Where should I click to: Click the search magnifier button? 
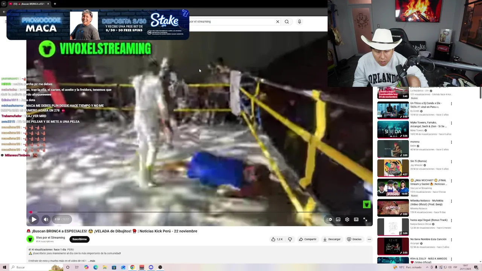pyautogui.click(x=287, y=22)
